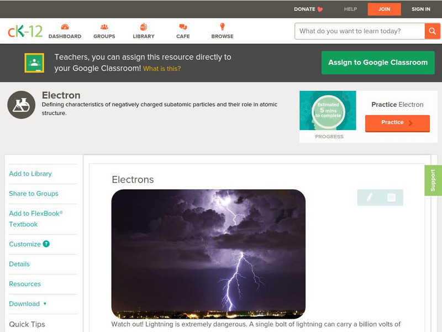Click Add to Library link
Viewport: 442px width, 332px height.
tap(30, 174)
